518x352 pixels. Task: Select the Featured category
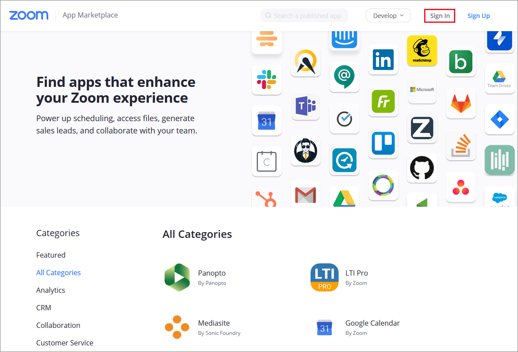point(51,255)
